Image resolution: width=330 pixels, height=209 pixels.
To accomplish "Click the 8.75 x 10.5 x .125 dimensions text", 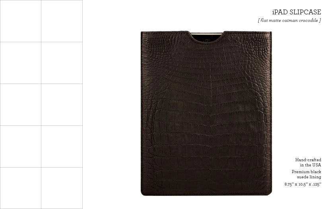I will (303, 184).
